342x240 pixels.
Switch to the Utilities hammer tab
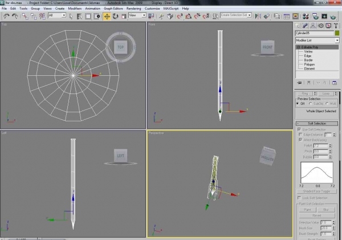336,26
